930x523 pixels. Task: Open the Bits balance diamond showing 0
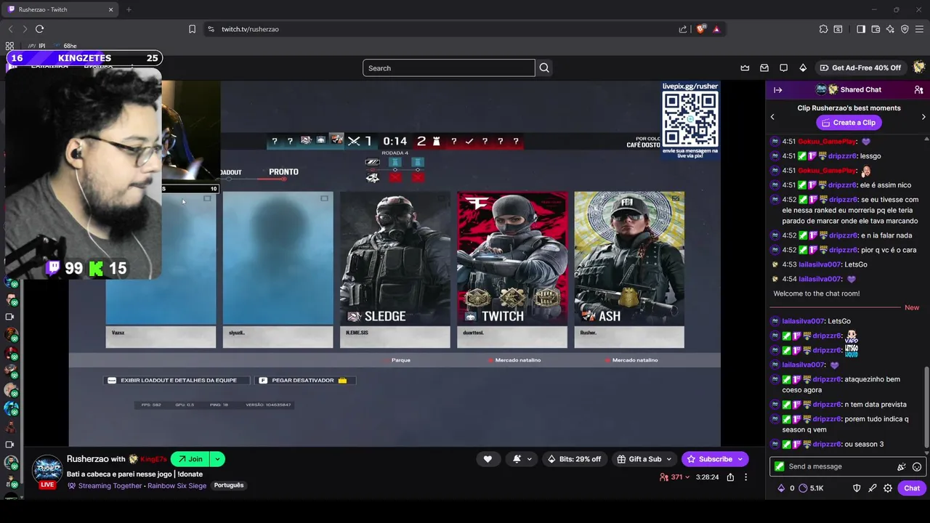coord(785,488)
